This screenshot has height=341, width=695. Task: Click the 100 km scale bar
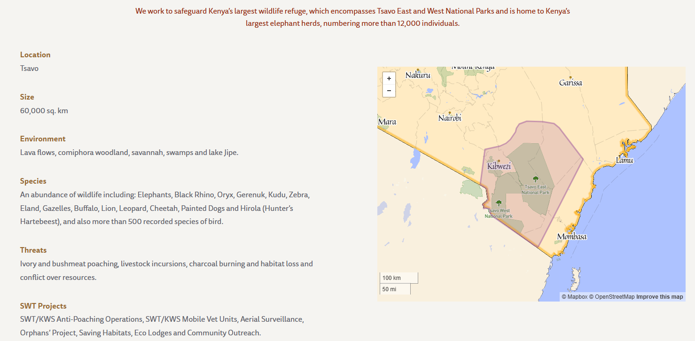click(x=398, y=278)
